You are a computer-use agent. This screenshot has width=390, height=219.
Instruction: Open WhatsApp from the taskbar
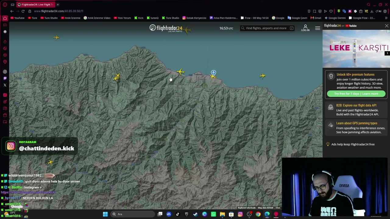click(x=213, y=214)
